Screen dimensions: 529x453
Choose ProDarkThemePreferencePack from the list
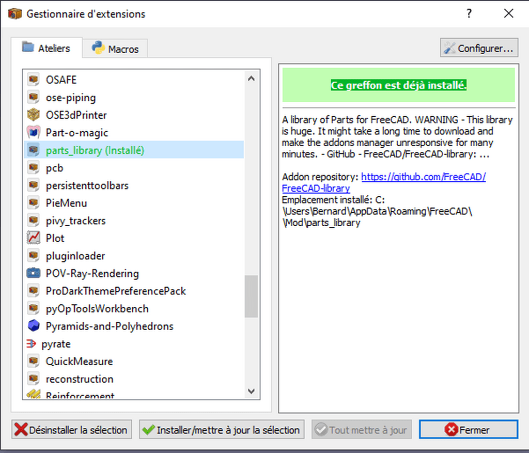click(134, 291)
